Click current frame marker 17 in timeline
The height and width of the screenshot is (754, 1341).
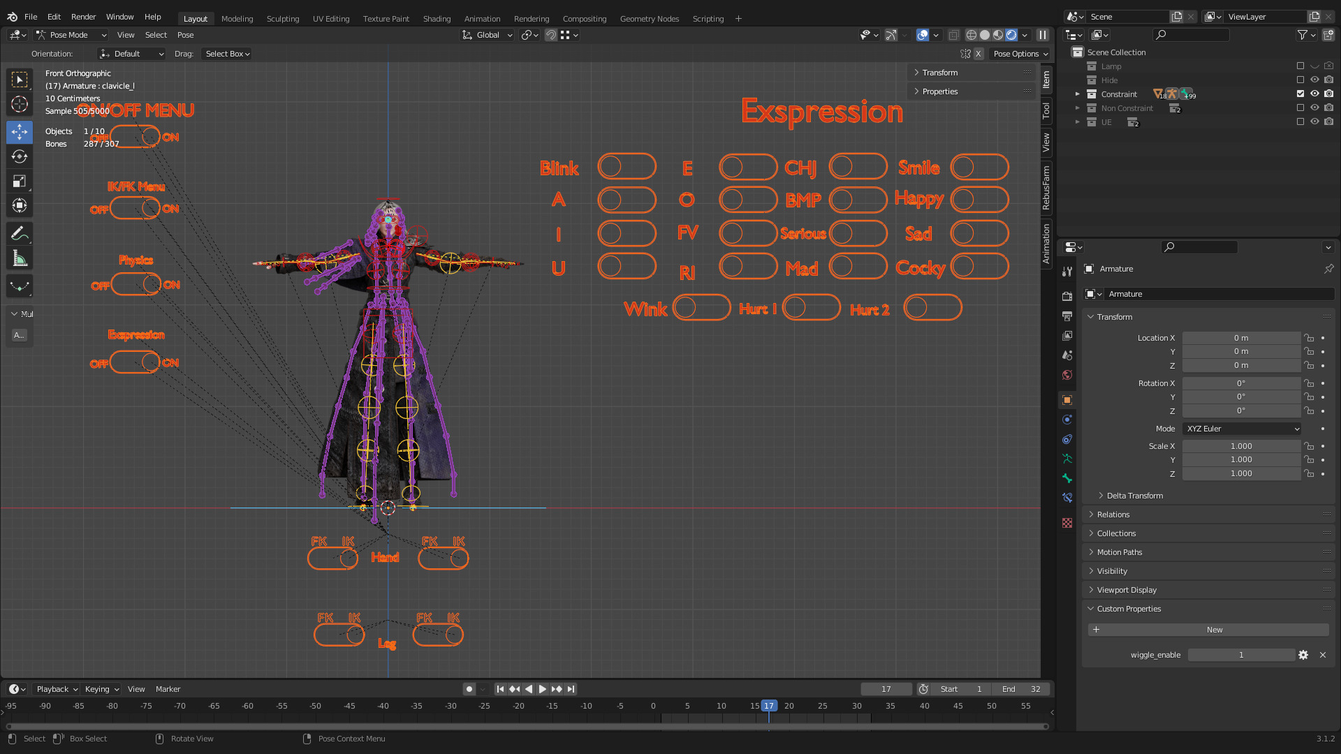tap(769, 706)
